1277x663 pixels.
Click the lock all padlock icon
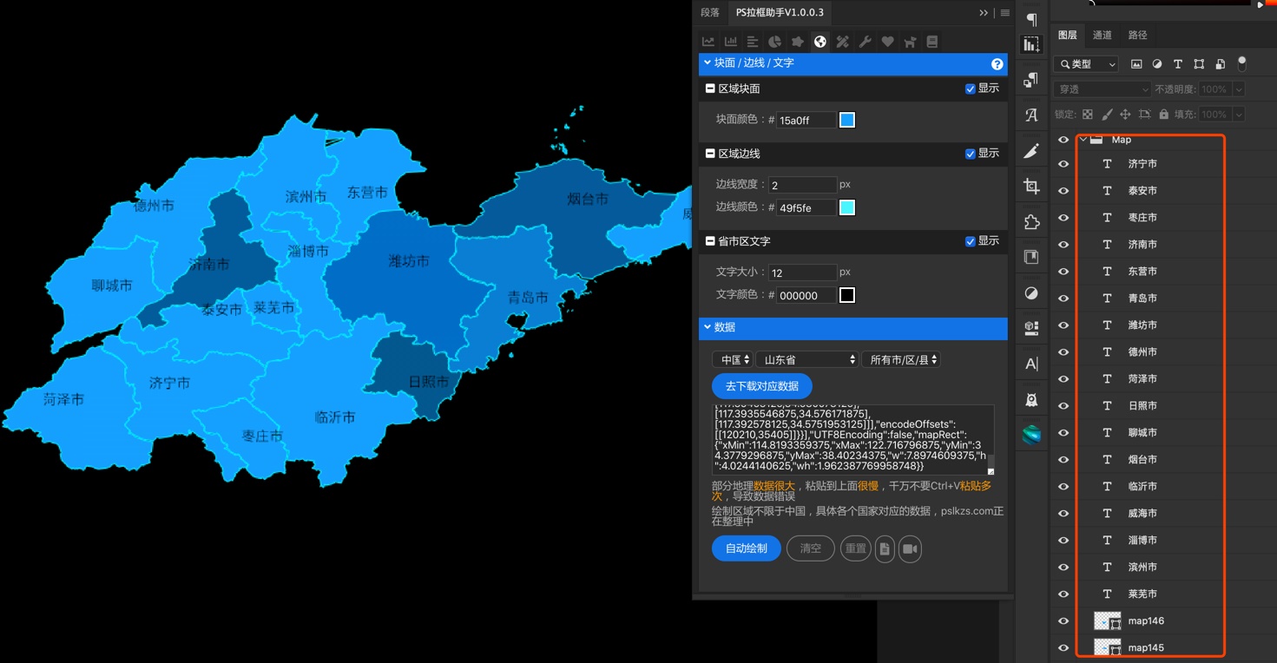pyautogui.click(x=1164, y=115)
